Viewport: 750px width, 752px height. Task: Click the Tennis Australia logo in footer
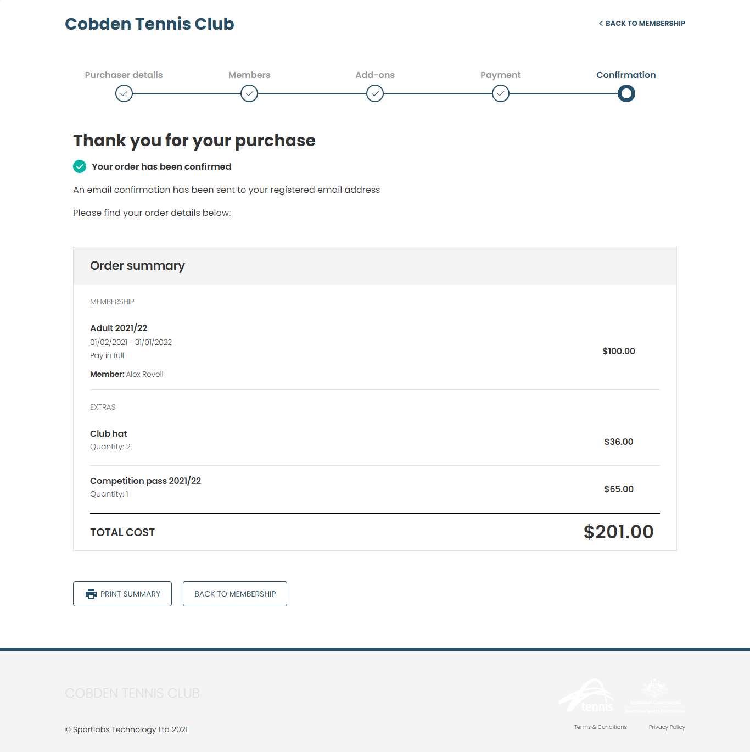click(x=586, y=695)
